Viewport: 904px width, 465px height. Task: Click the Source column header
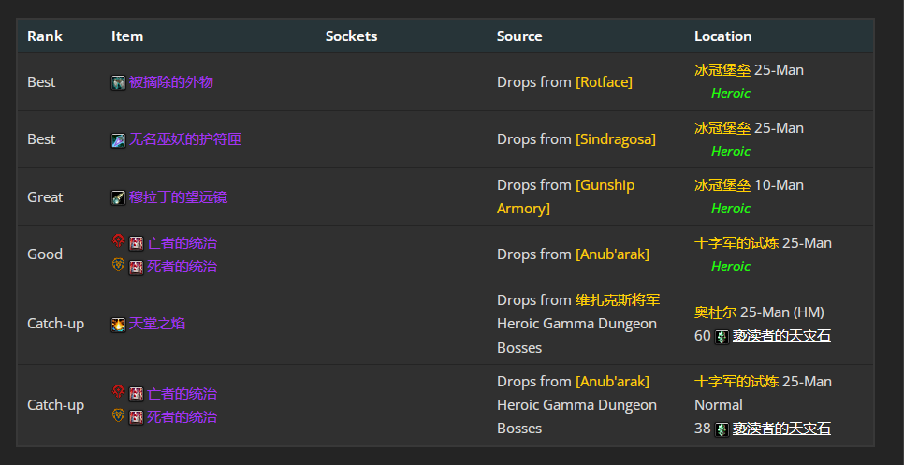pyautogui.click(x=519, y=36)
